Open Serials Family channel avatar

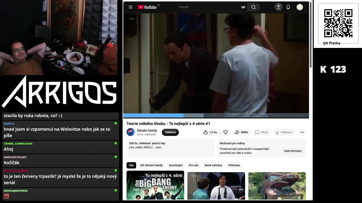(130, 132)
